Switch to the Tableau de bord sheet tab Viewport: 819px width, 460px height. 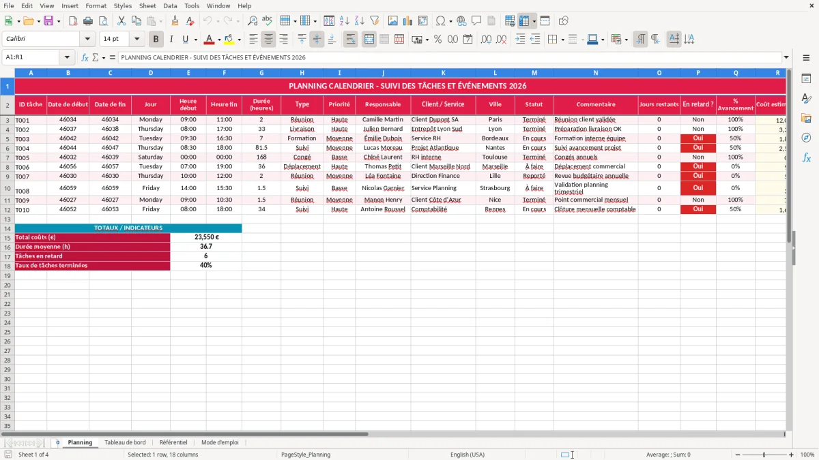(125, 442)
